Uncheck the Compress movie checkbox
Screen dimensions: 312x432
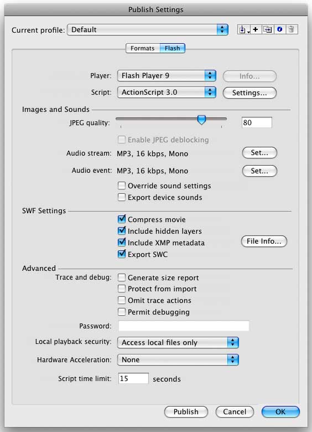122,219
